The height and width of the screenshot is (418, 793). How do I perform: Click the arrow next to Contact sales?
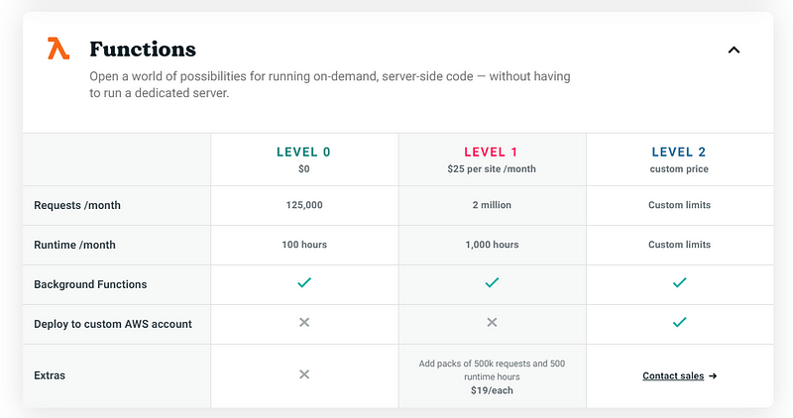click(713, 376)
